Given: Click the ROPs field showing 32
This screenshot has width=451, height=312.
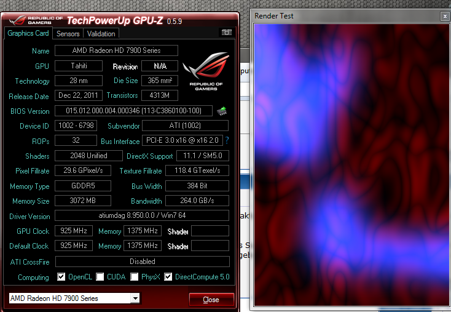Looking at the screenshot, I should pos(76,140).
